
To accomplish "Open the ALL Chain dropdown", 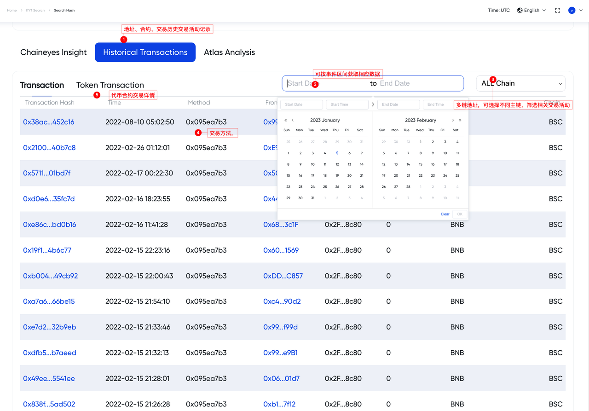I will [521, 83].
